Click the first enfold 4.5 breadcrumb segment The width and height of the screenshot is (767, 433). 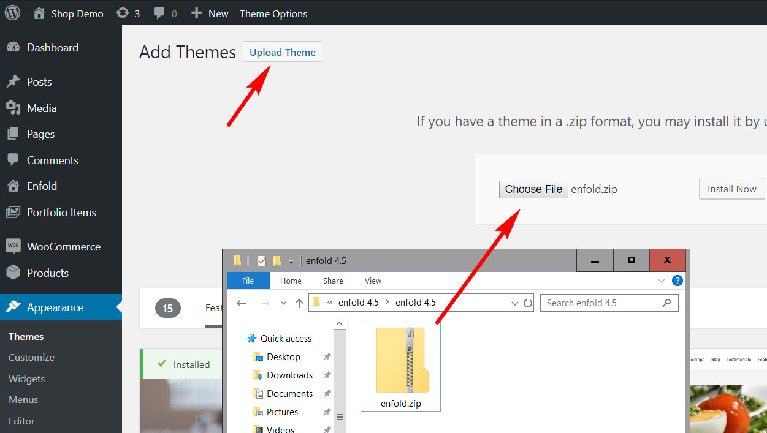coord(359,303)
